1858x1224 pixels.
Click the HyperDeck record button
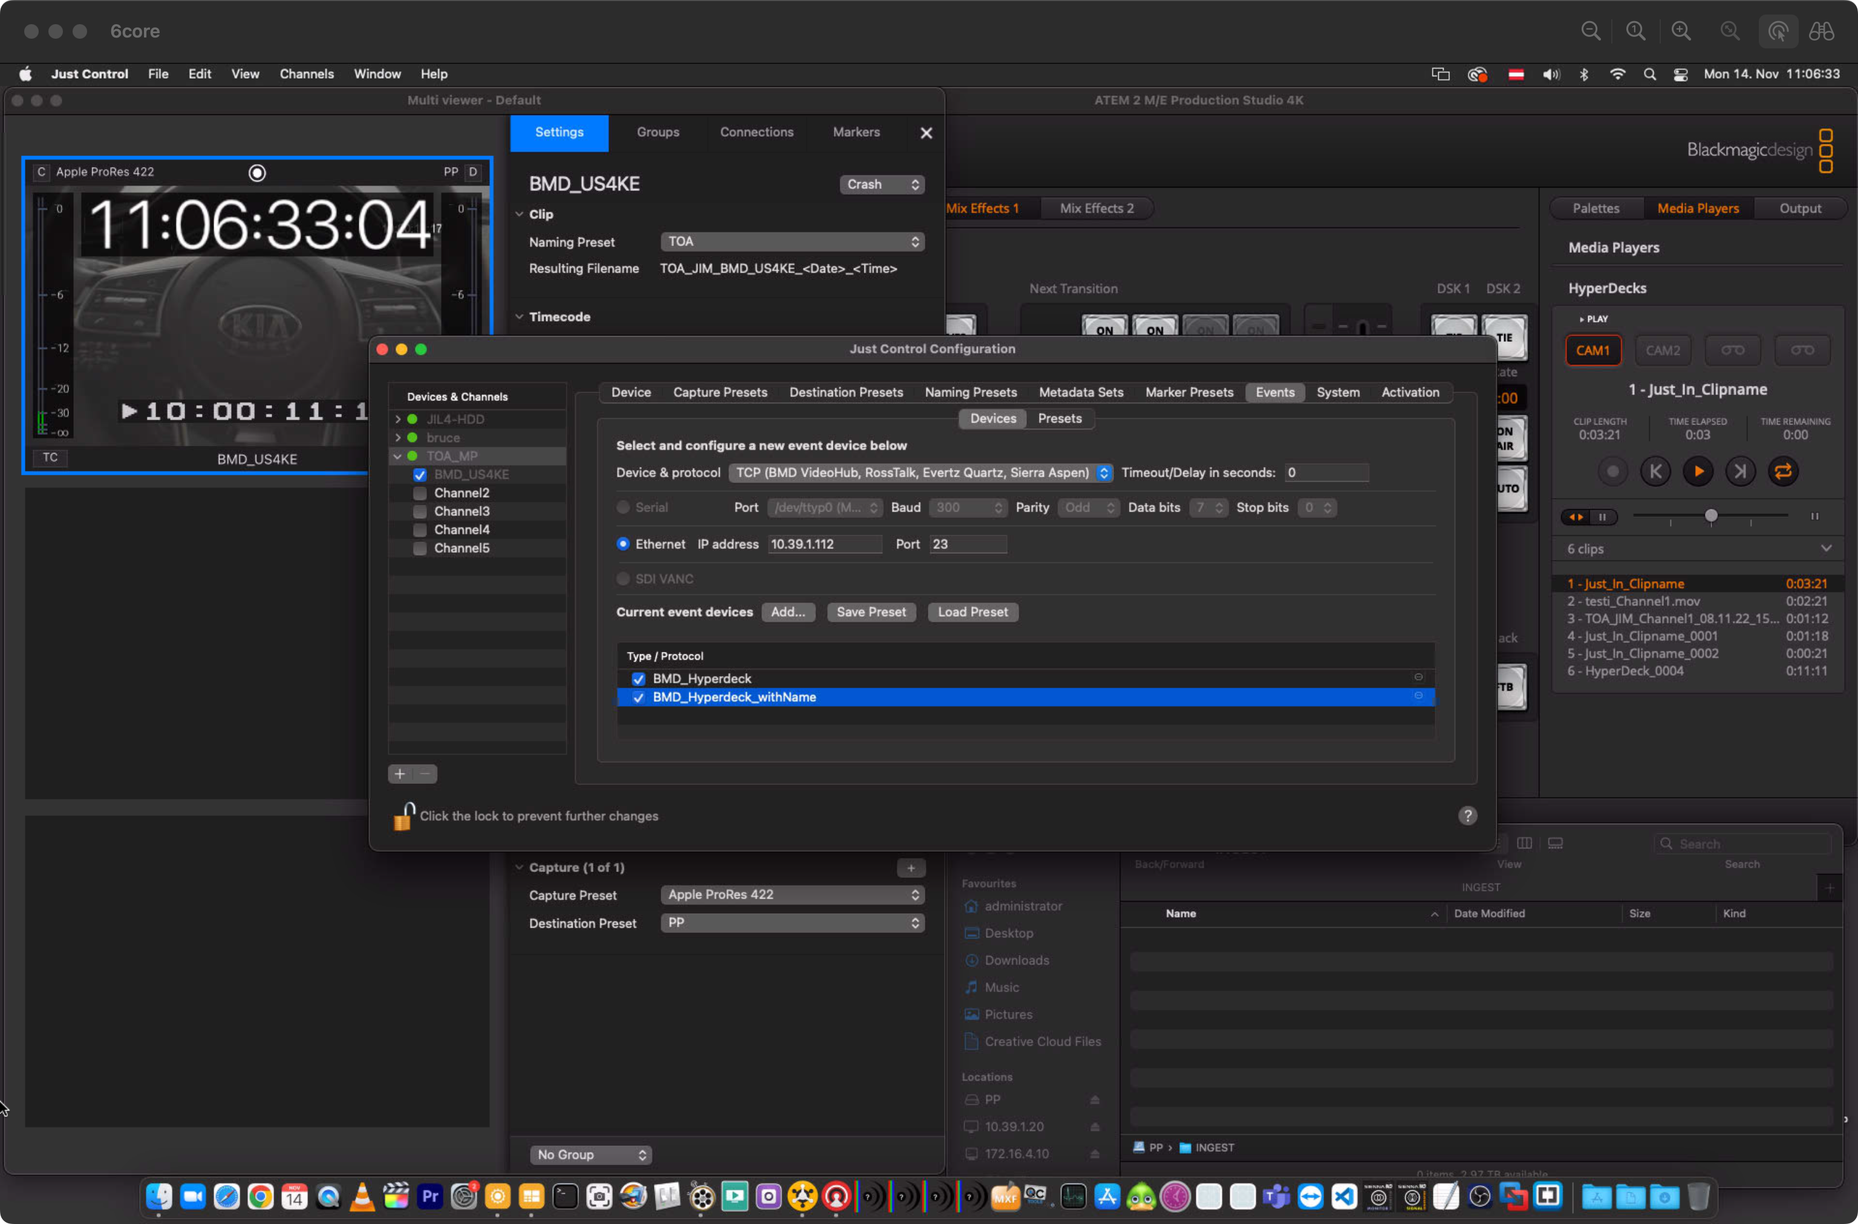tap(1612, 470)
